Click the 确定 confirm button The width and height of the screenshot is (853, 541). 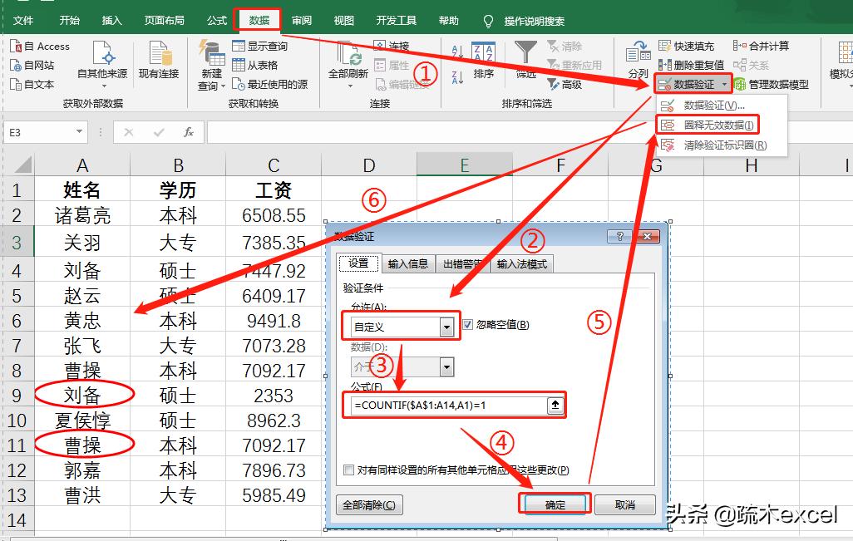[x=556, y=503]
